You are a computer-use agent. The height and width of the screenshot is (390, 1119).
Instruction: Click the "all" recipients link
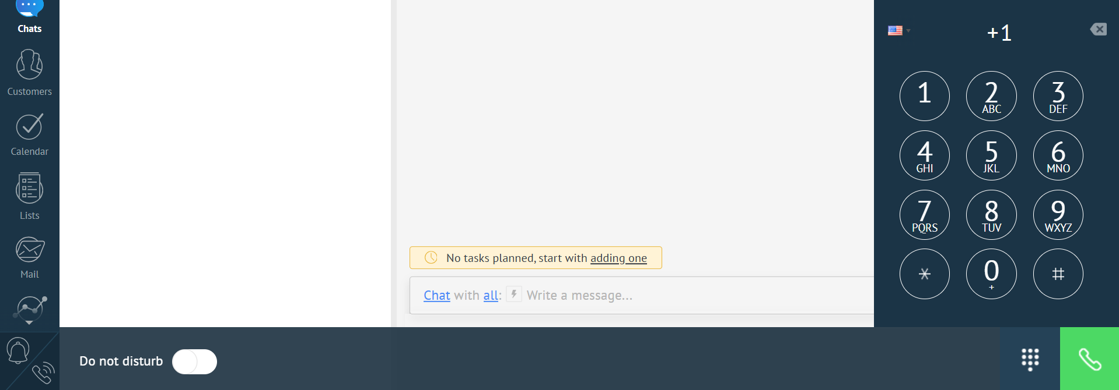point(491,295)
